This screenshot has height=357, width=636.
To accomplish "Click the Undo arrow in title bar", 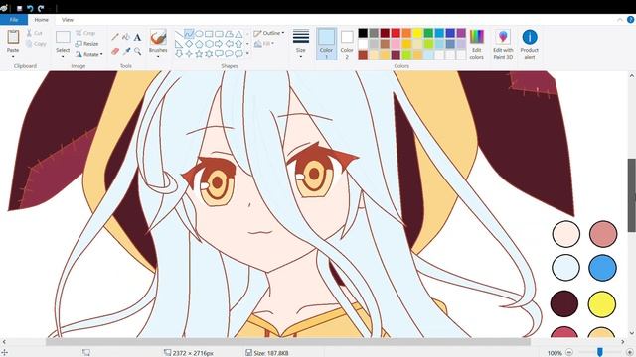I will [x=30, y=8].
